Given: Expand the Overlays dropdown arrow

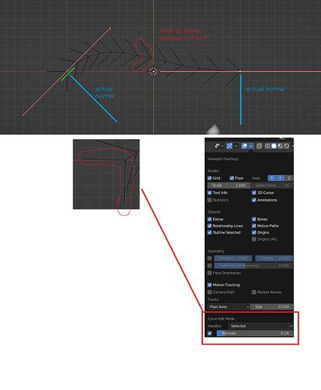Looking at the screenshot, I should pos(251,146).
